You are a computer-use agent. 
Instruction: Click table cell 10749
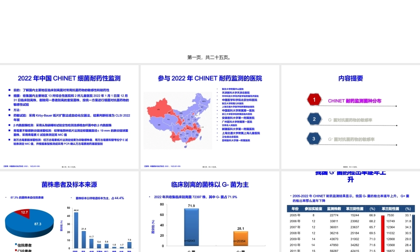pos(391,221)
